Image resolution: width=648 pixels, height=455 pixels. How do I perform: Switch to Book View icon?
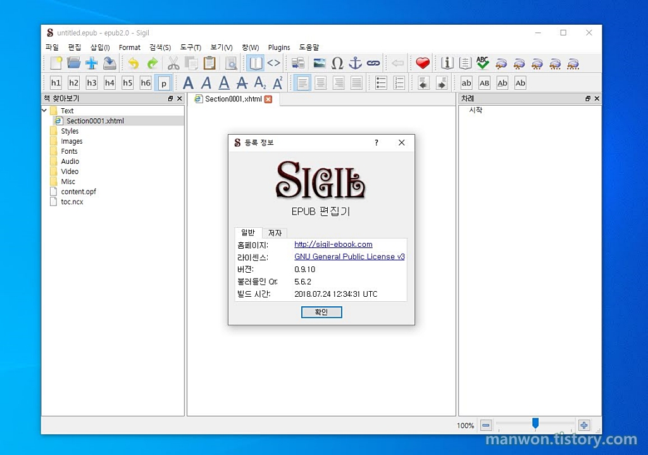pyautogui.click(x=255, y=63)
